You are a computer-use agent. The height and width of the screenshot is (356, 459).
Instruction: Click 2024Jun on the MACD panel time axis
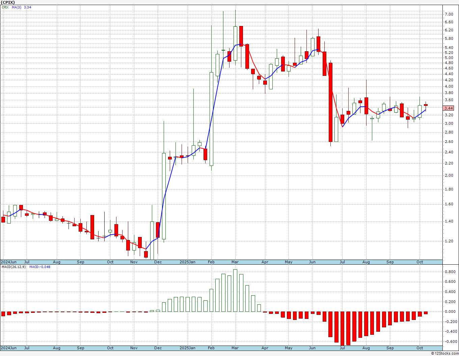8,348
